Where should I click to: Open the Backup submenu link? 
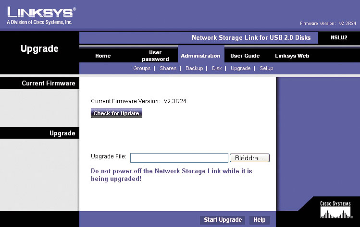tap(194, 68)
